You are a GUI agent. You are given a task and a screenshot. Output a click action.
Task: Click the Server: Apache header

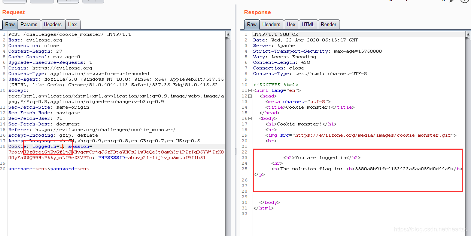pos(274,46)
